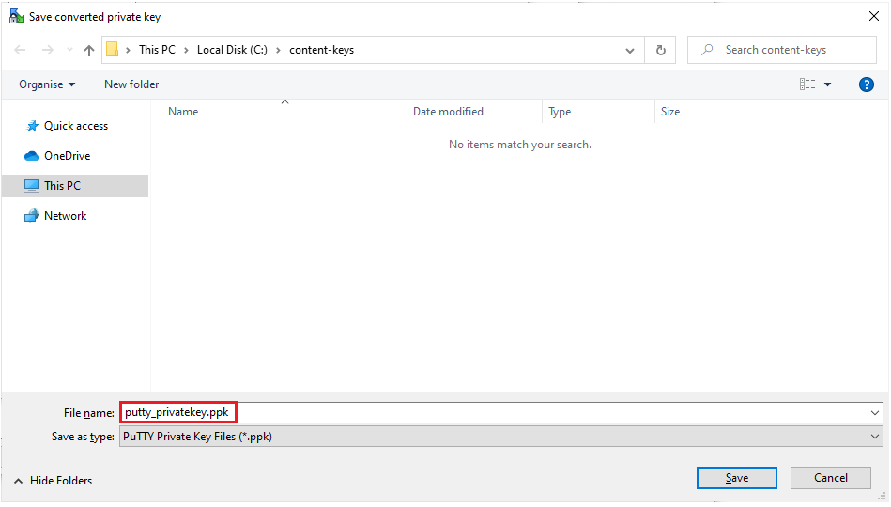891x507 pixels.
Task: Open more view options dropdown
Action: (x=827, y=84)
